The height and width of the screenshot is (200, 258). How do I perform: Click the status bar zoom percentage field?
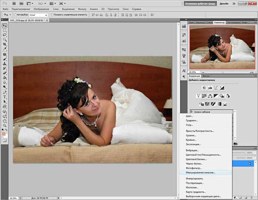(x=13, y=198)
